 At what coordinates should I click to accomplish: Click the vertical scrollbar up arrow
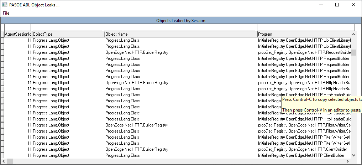coord(353,34)
